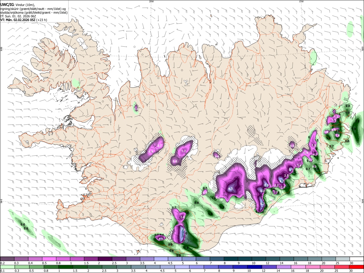Select upper legend dark purple swatch starting at 2

pyautogui.click(x=105, y=259)
